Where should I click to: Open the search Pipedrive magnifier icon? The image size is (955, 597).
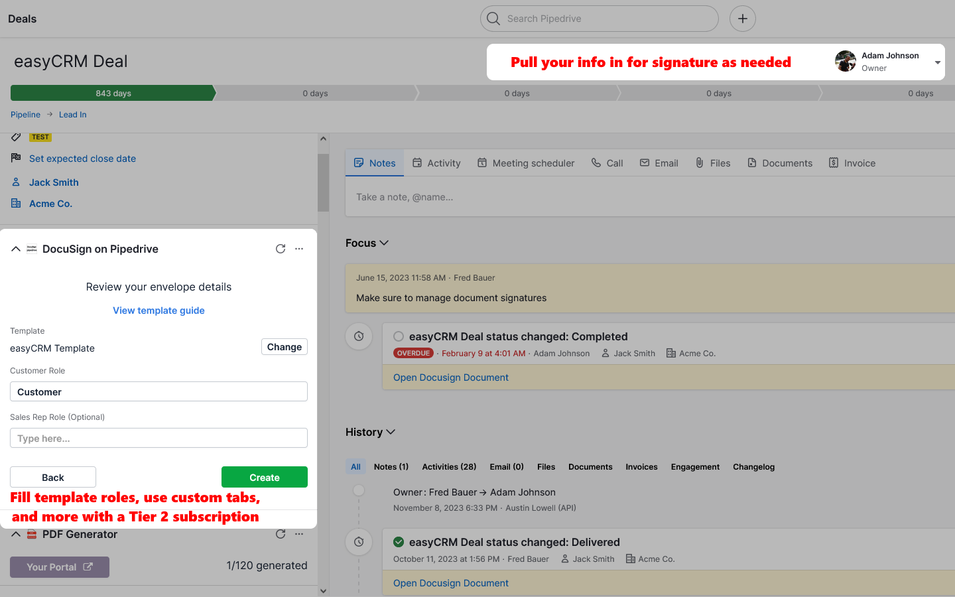(x=493, y=19)
